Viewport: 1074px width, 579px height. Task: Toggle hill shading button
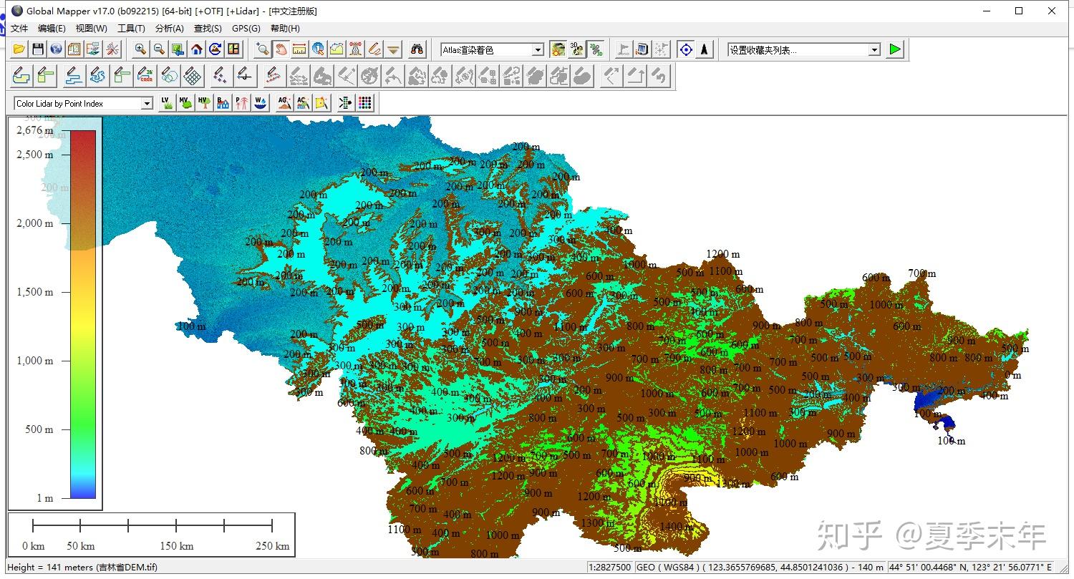tap(558, 49)
